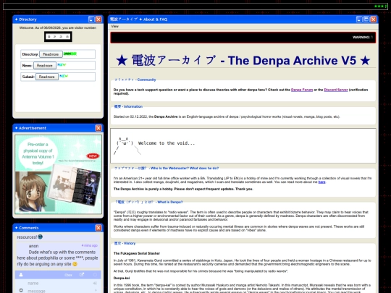
Task: Follow the 'here' link about the webmaster
Action: point(321,182)
